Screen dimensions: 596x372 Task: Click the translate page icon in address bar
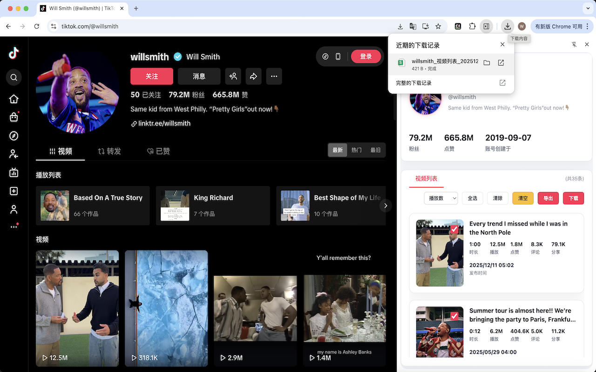click(x=413, y=27)
